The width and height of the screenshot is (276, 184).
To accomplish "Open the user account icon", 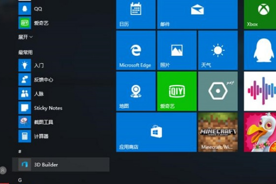I will 3,170.
